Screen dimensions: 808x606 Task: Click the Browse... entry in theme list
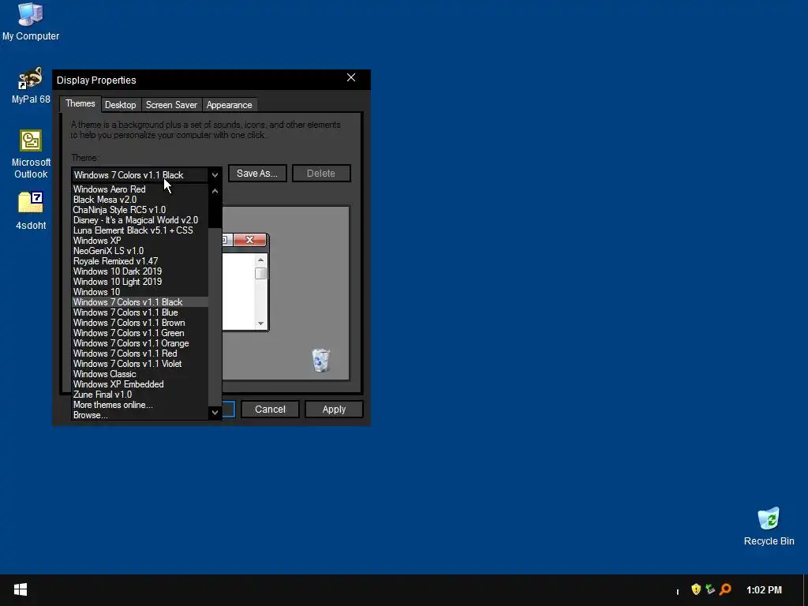click(x=140, y=415)
